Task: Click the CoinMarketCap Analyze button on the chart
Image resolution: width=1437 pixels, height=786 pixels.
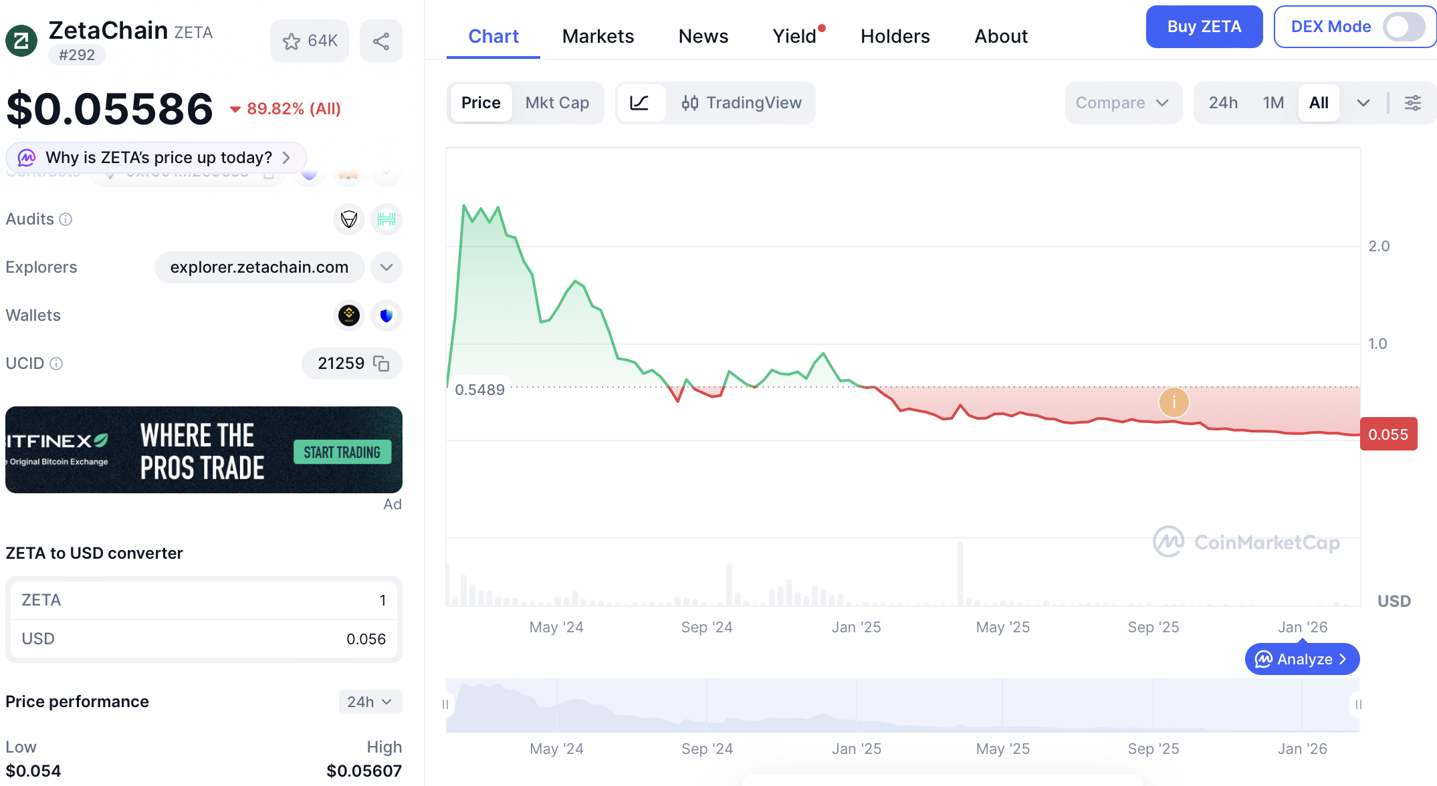Action: 1301,659
